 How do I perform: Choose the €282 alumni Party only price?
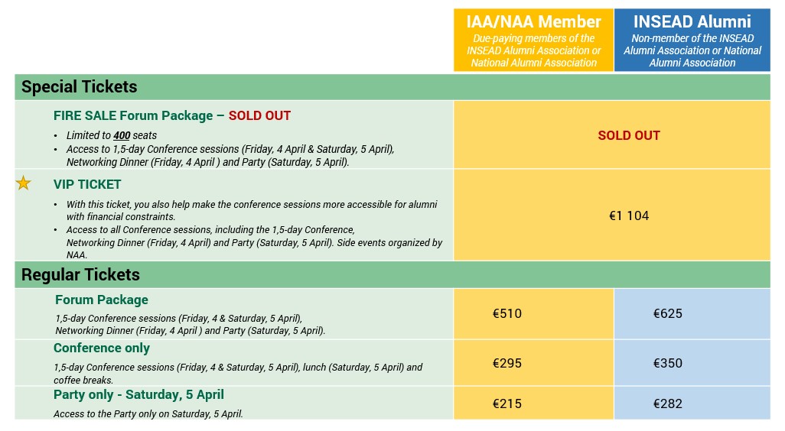pos(667,403)
